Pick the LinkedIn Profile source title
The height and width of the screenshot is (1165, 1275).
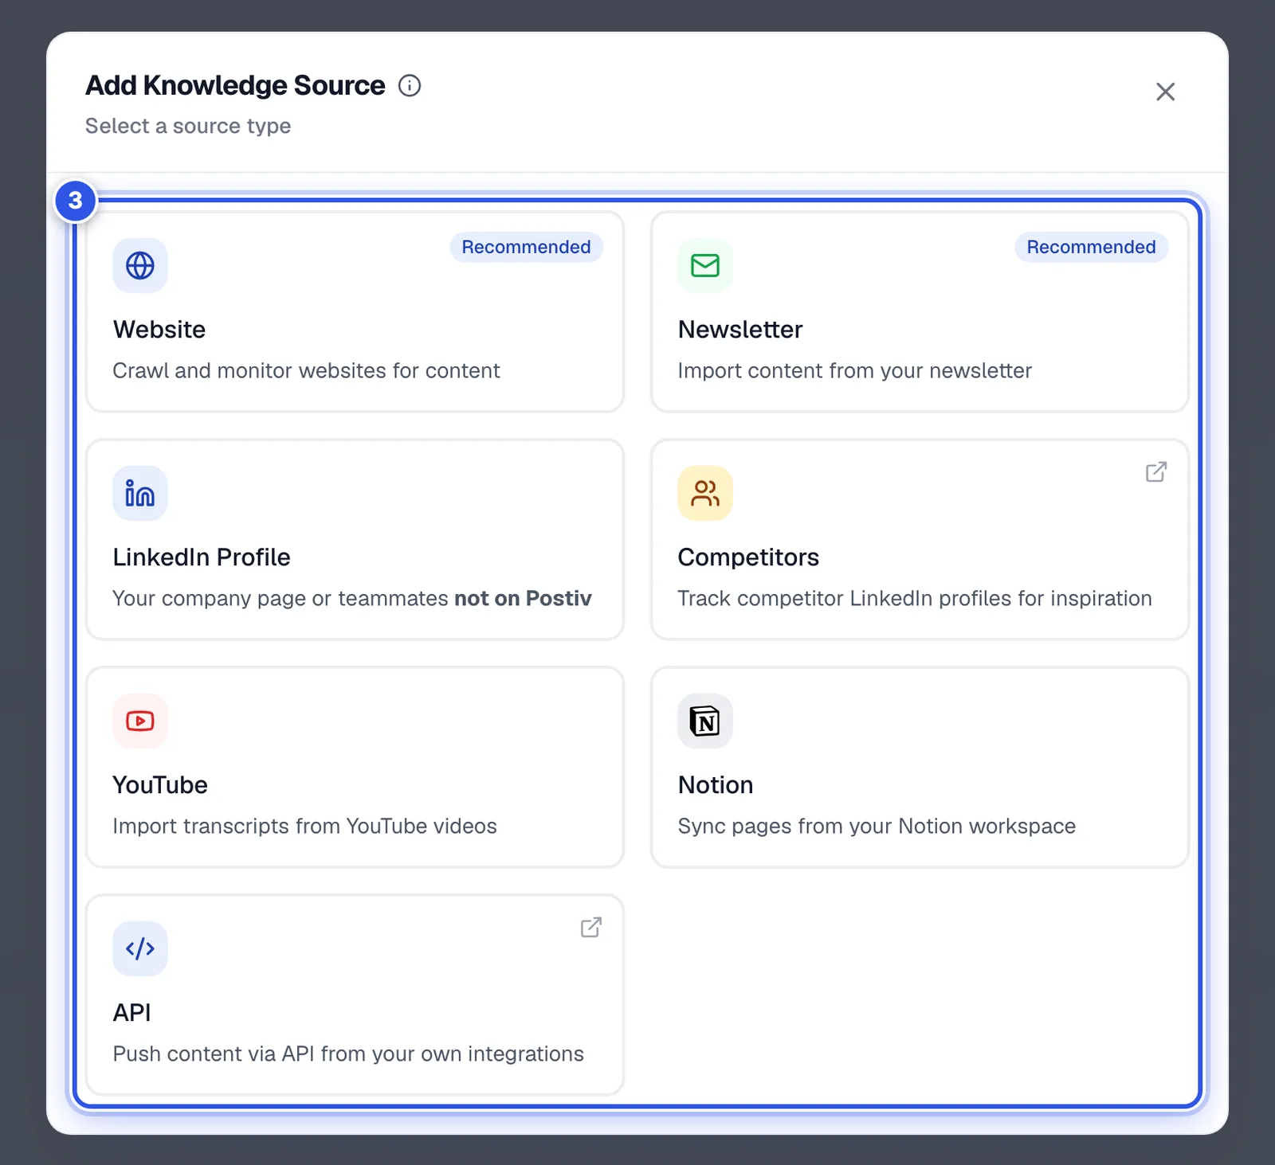202,557
